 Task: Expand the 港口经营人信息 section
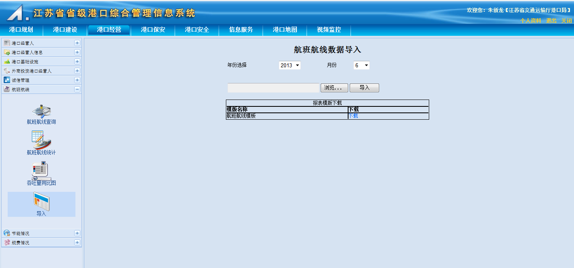[77, 52]
